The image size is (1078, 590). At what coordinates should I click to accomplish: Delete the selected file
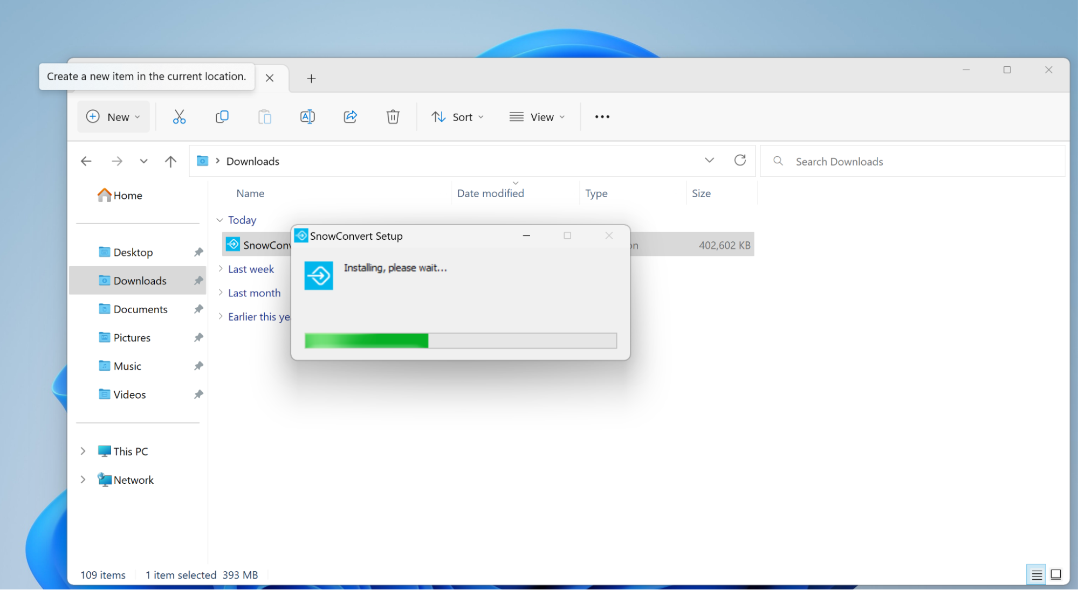point(393,116)
